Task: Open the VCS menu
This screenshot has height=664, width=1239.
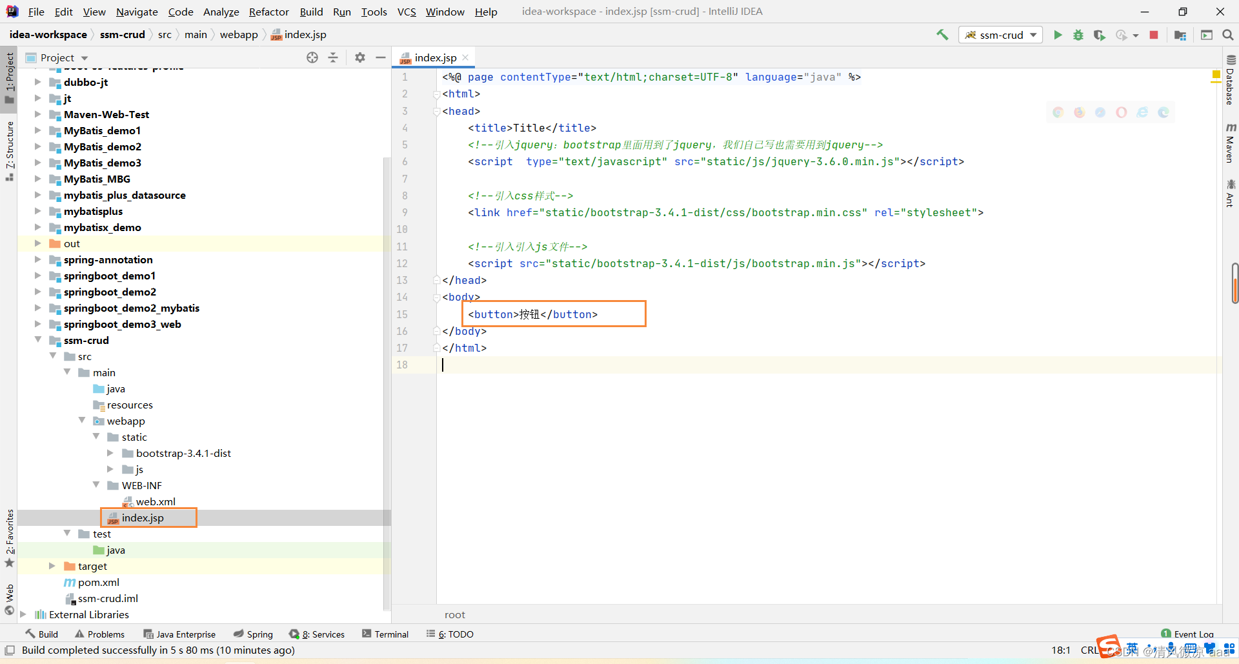Action: click(x=407, y=12)
